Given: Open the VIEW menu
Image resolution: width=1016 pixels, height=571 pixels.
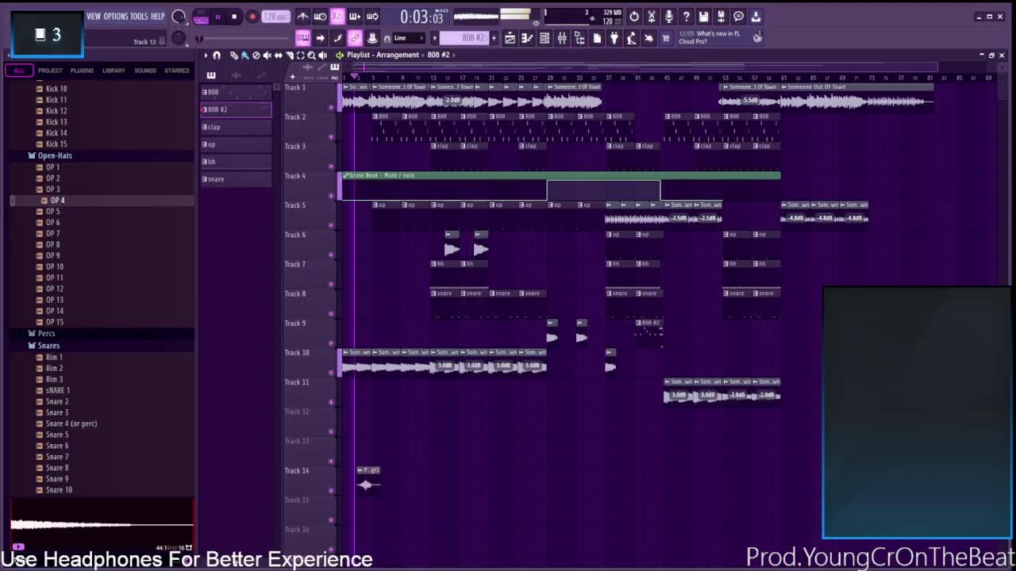Looking at the screenshot, I should tap(94, 17).
